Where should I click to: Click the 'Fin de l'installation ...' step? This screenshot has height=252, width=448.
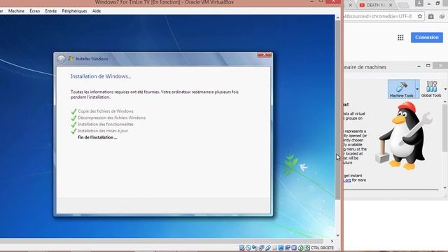click(97, 137)
